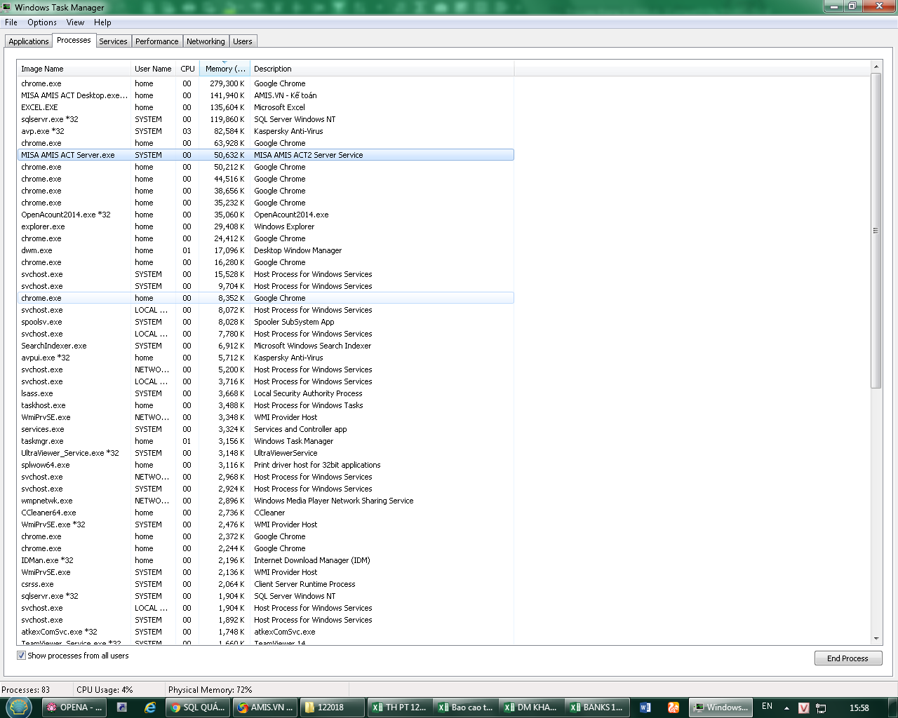
Task: Switch to TH PT 12... Excel workbook
Action: tap(399, 707)
